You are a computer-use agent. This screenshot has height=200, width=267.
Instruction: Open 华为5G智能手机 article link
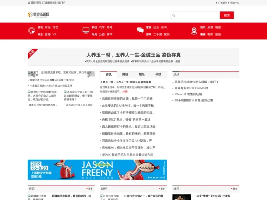pos(127,154)
